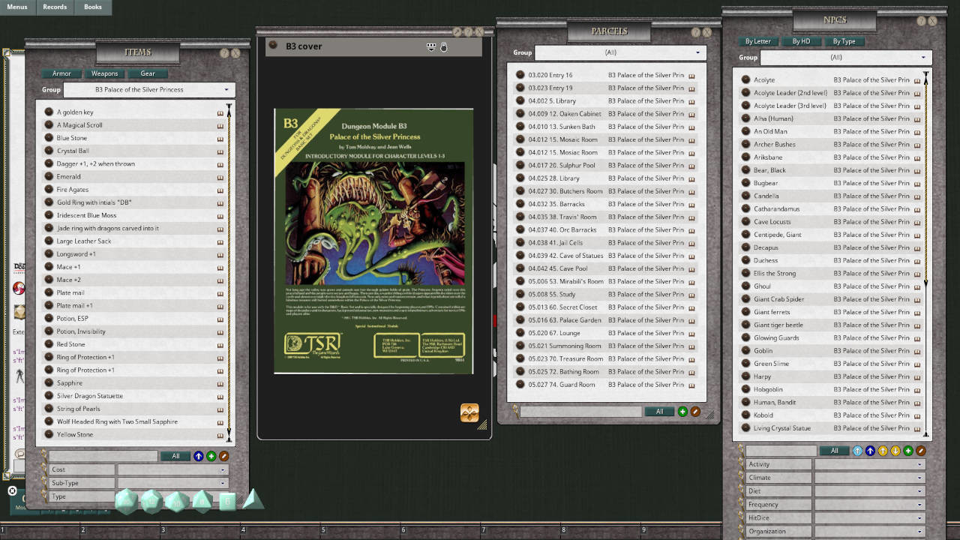Click the By HD button in NPCs

[801, 41]
